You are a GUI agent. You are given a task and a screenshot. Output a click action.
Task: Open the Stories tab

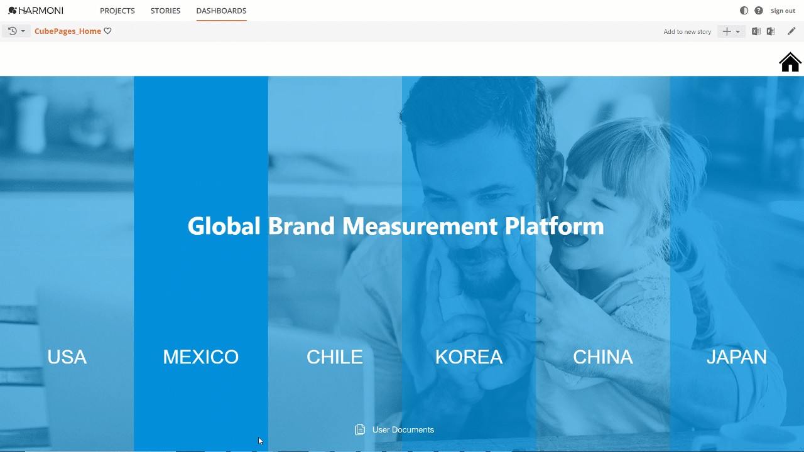[x=166, y=11]
